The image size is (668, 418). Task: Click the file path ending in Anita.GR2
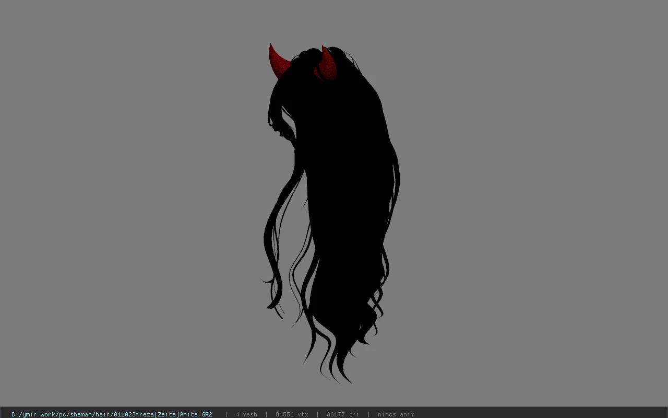112,414
